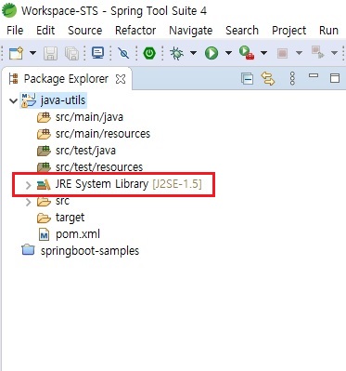Collapse the java-utils project node

[x=13, y=100]
